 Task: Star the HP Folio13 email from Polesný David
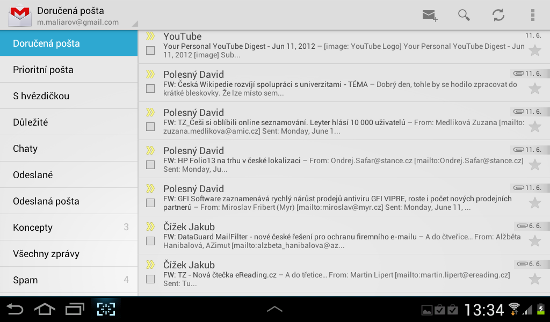[534, 165]
